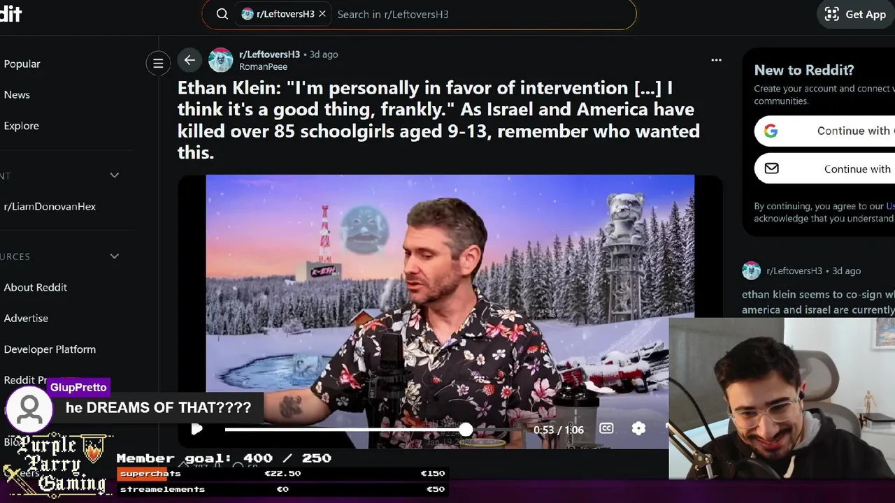
Task: Go back using the arrow icon
Action: [189, 60]
